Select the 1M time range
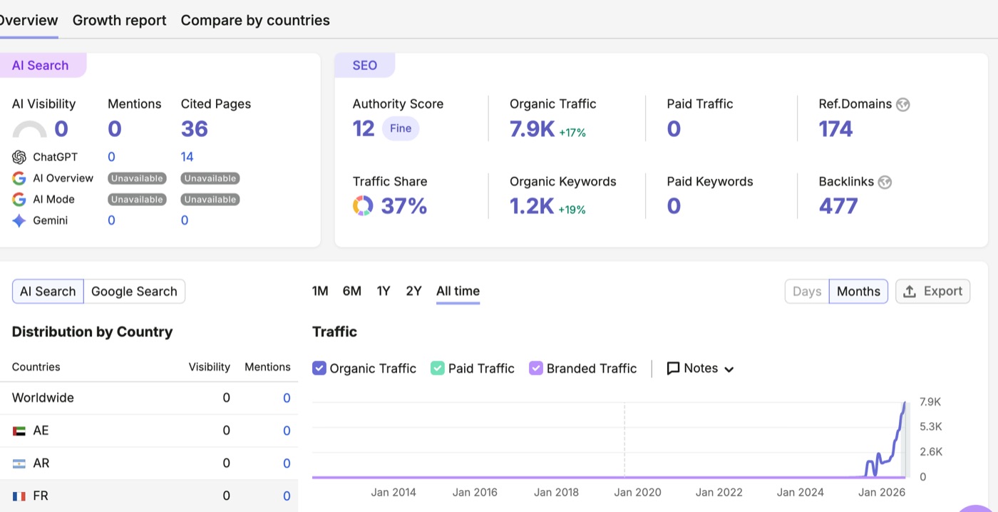 tap(320, 291)
